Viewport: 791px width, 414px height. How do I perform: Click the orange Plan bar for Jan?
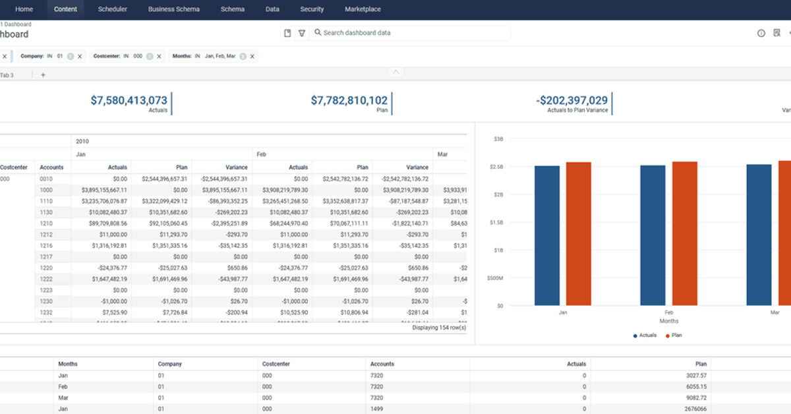pos(578,234)
